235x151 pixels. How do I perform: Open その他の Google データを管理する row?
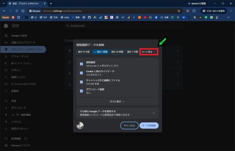coord(117,113)
